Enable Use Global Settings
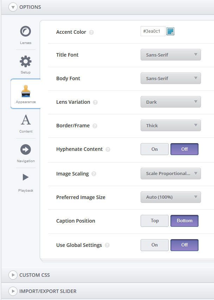The height and width of the screenshot is (300, 214). coord(154,245)
